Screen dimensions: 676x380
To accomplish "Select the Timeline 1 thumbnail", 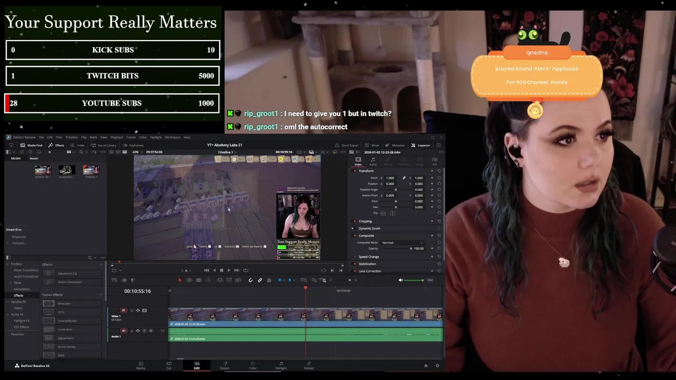I will point(91,171).
